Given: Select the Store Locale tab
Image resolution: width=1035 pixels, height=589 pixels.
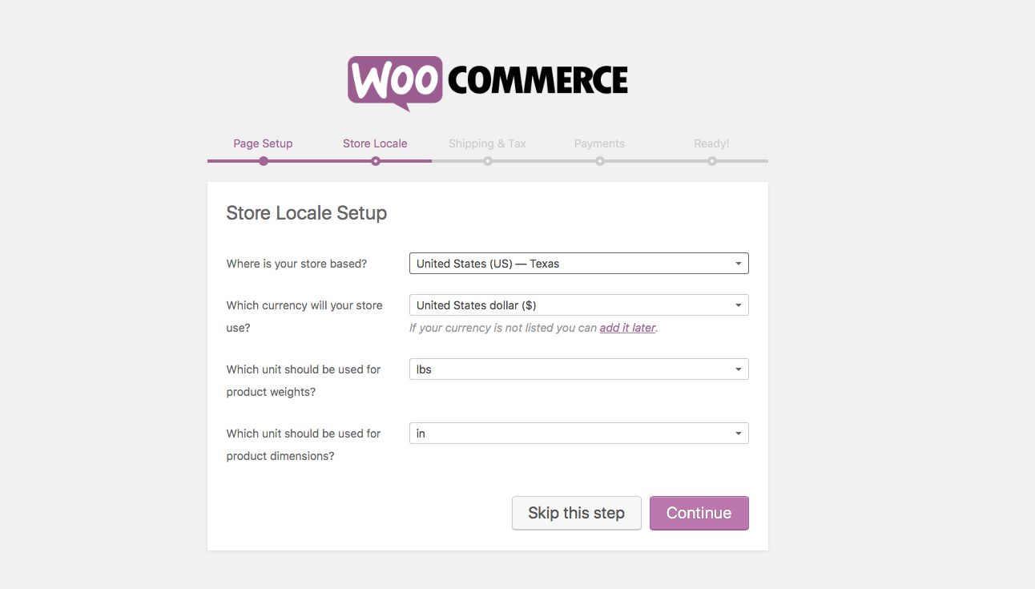Looking at the screenshot, I should tap(375, 143).
